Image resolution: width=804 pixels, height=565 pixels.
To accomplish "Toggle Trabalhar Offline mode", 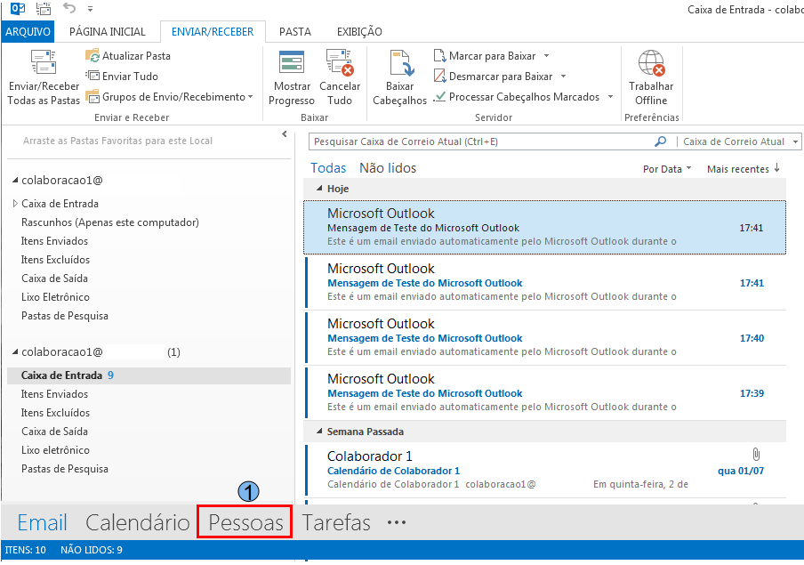I will 651,78.
